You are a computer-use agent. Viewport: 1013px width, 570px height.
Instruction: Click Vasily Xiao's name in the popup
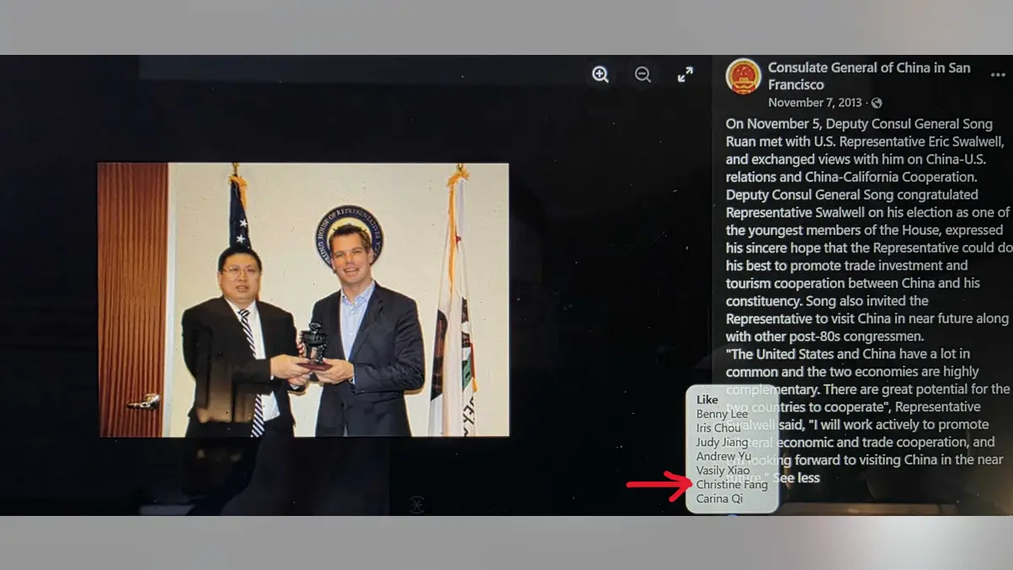point(722,470)
